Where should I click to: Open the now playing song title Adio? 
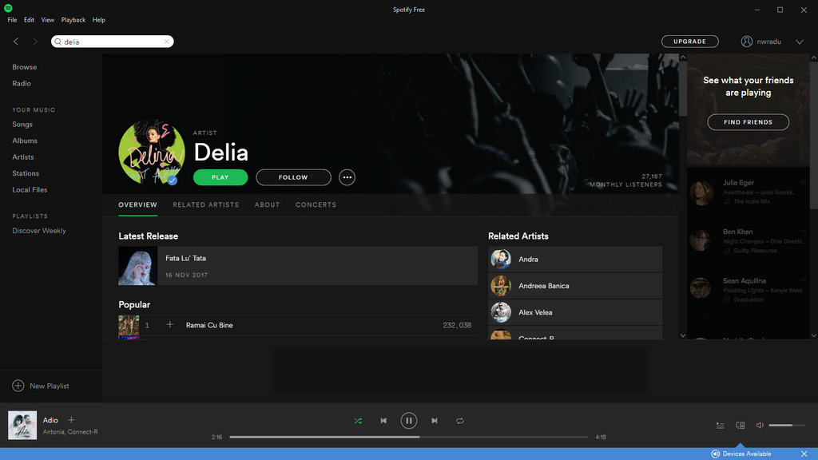(50, 420)
